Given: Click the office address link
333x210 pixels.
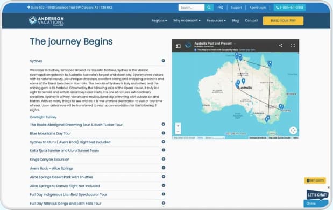Looking at the screenshot, I should [x=72, y=8].
